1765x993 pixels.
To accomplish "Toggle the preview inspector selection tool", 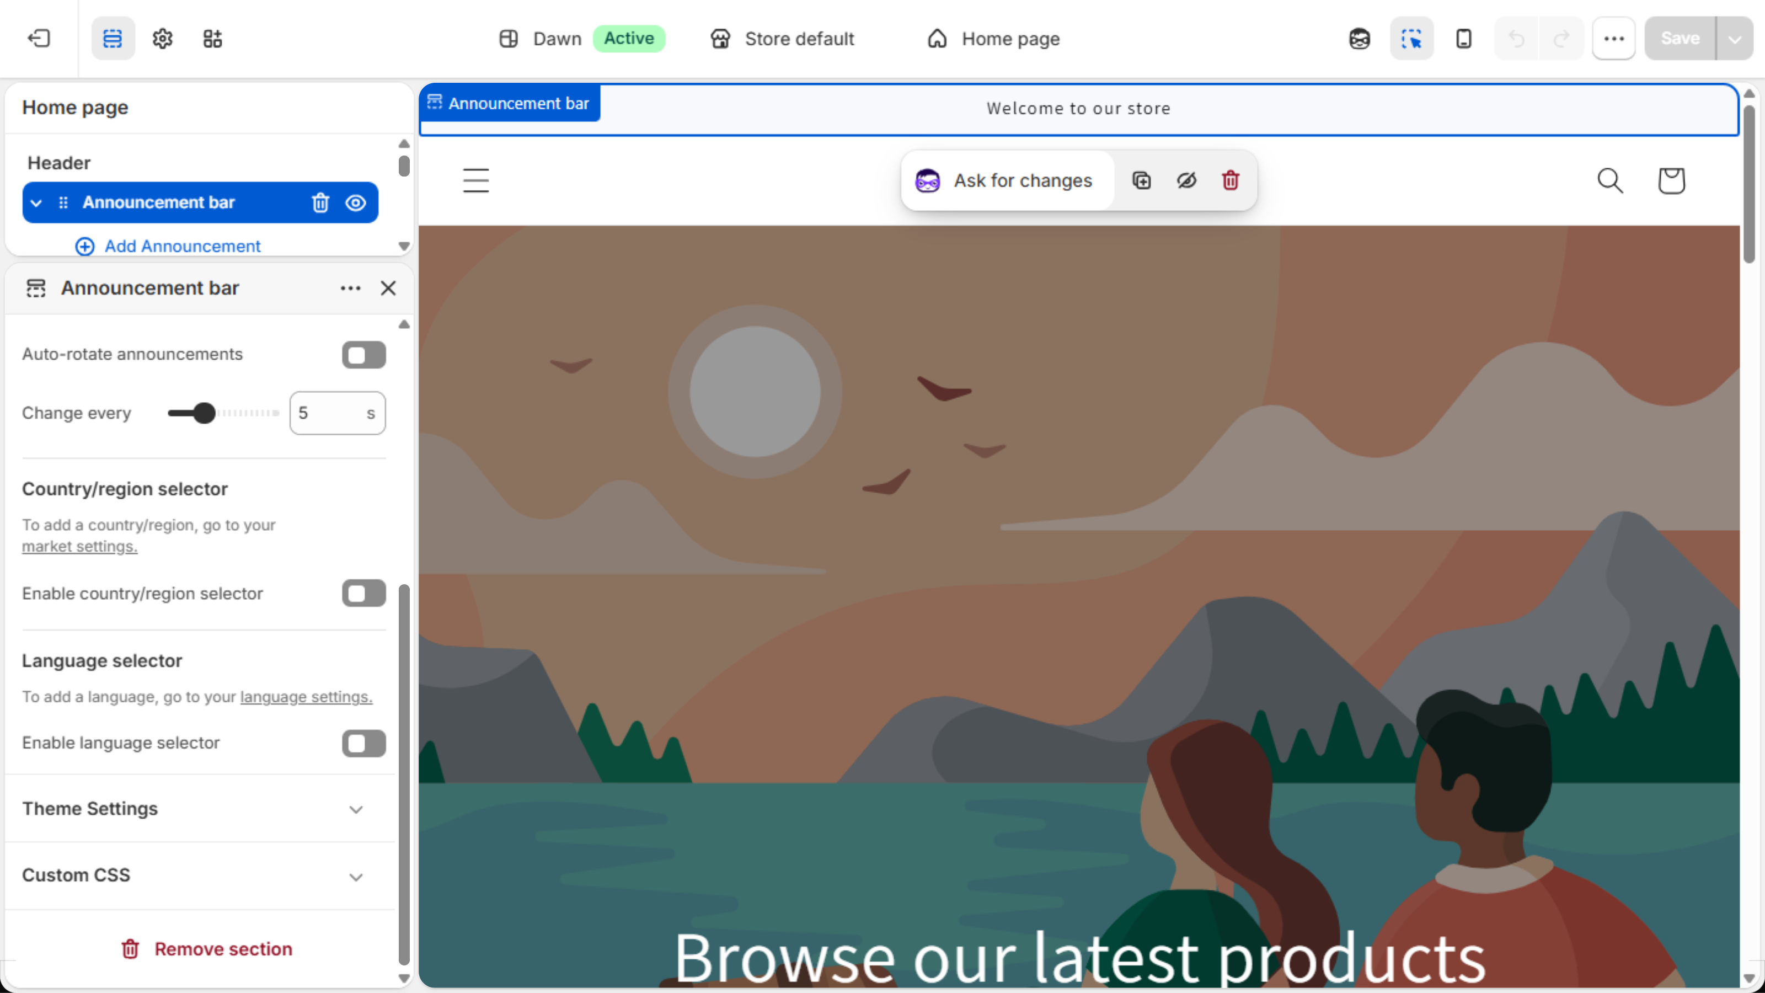I will point(1411,39).
